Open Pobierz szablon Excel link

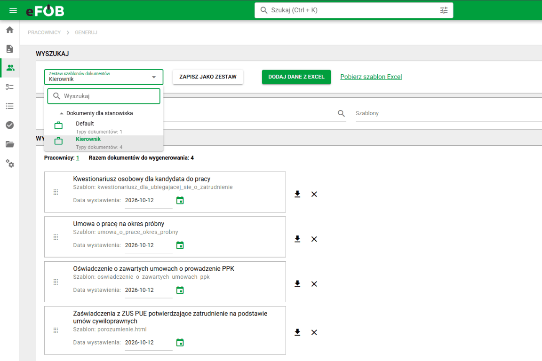tap(371, 77)
